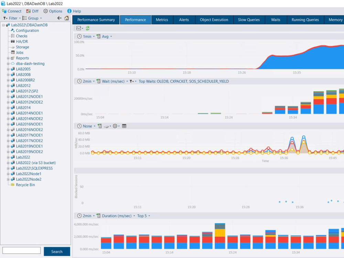
Task: Expand the dba-dash-testing node
Action: [8, 64]
